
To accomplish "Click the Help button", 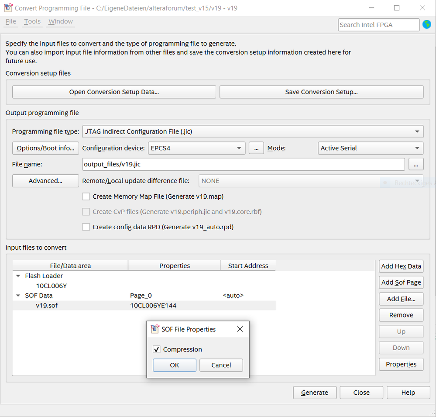I will 408,393.
